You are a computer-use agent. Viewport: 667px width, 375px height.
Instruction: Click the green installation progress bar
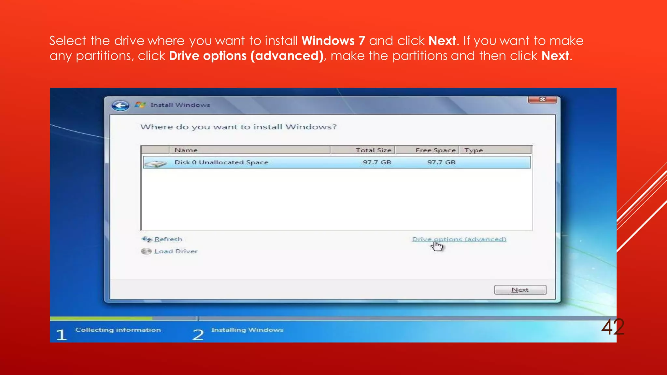tap(101, 318)
